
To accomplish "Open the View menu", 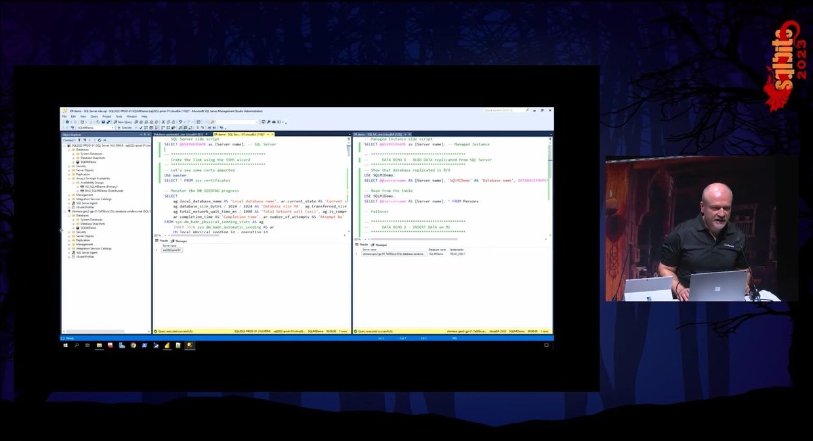I will [x=83, y=116].
